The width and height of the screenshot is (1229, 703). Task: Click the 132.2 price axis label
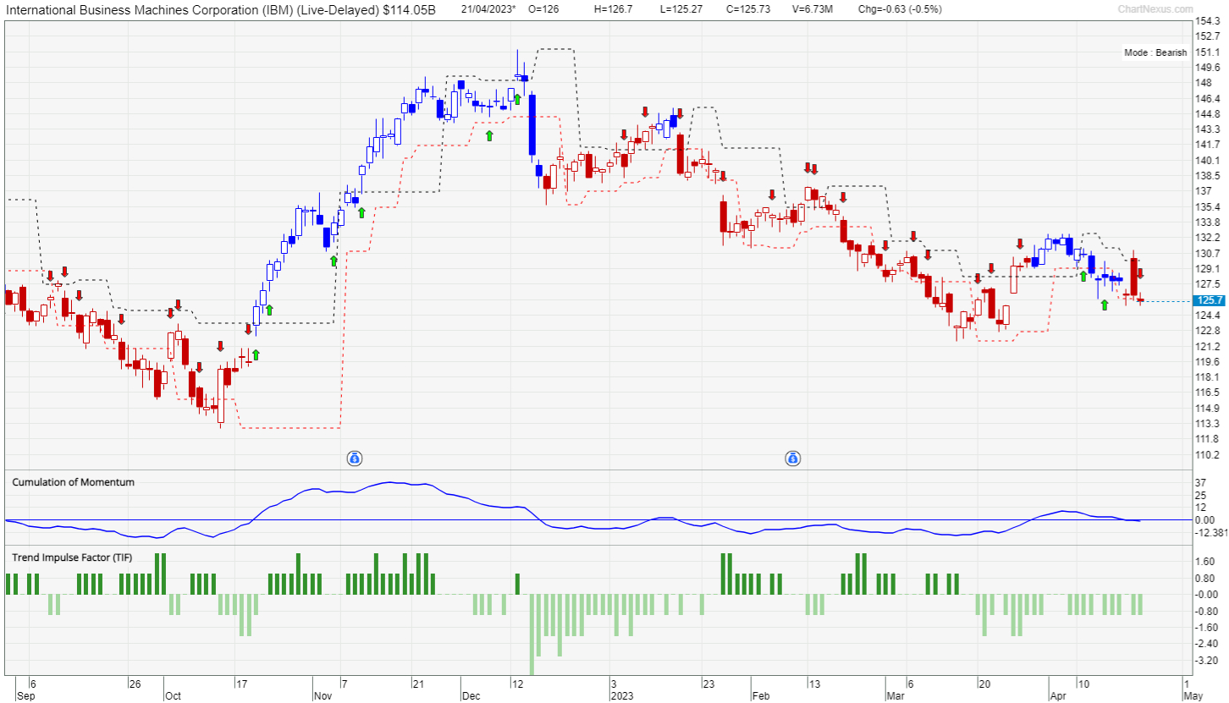[1206, 239]
